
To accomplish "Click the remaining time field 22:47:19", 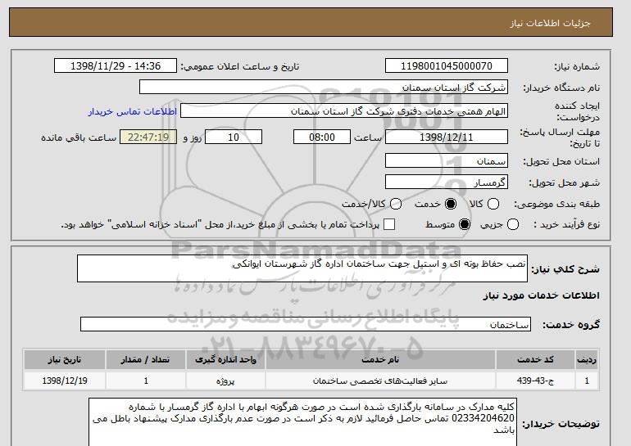I will [x=148, y=137].
